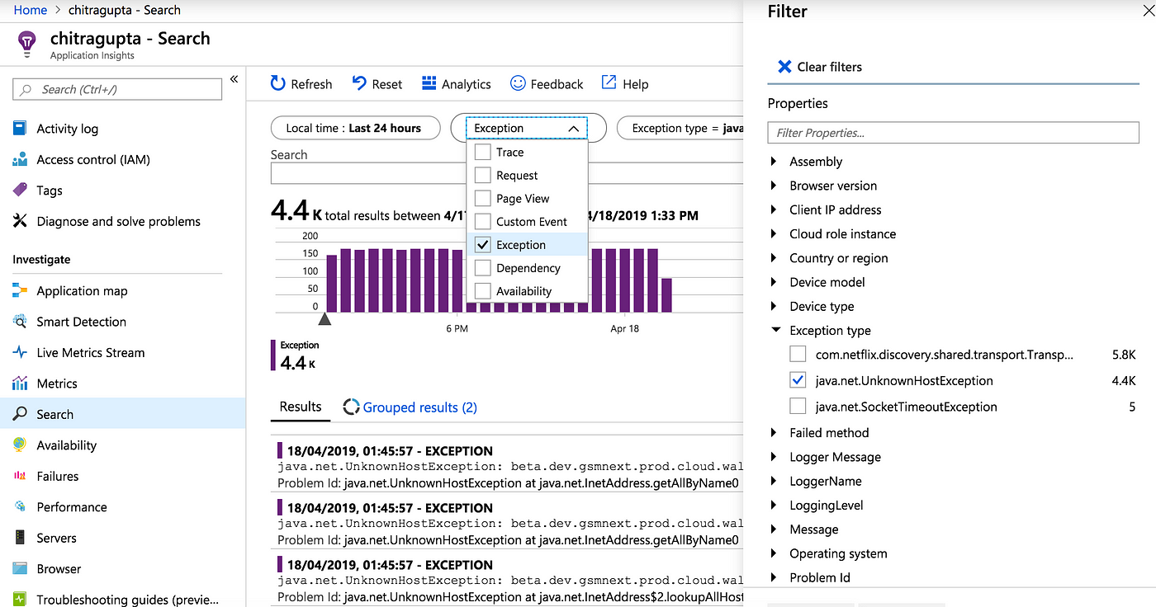Click the Search (Ctrl+/) sidebar input

(x=118, y=89)
